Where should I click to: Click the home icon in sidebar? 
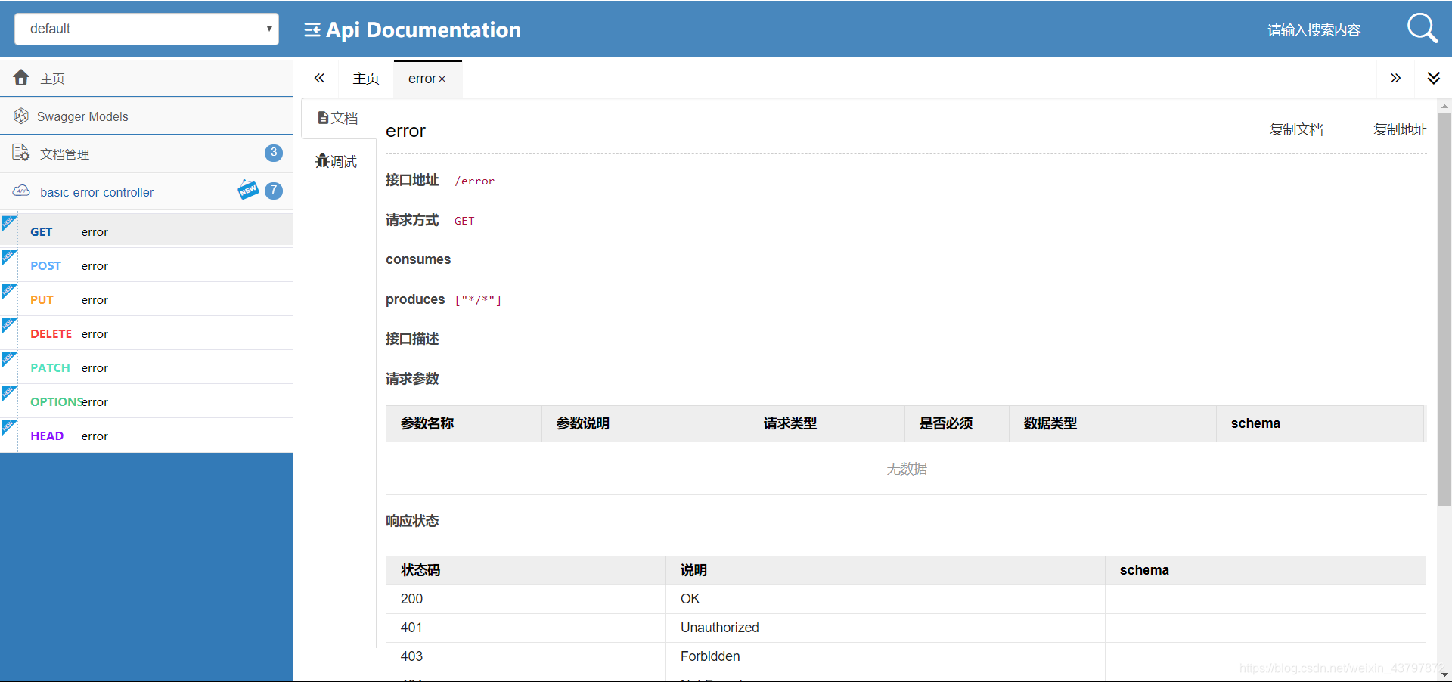click(21, 77)
